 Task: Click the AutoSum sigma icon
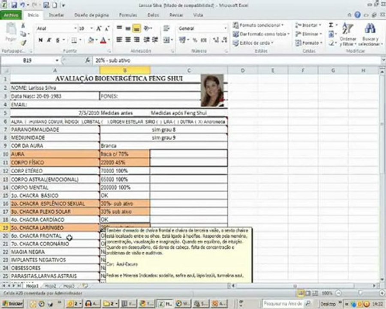point(331,25)
